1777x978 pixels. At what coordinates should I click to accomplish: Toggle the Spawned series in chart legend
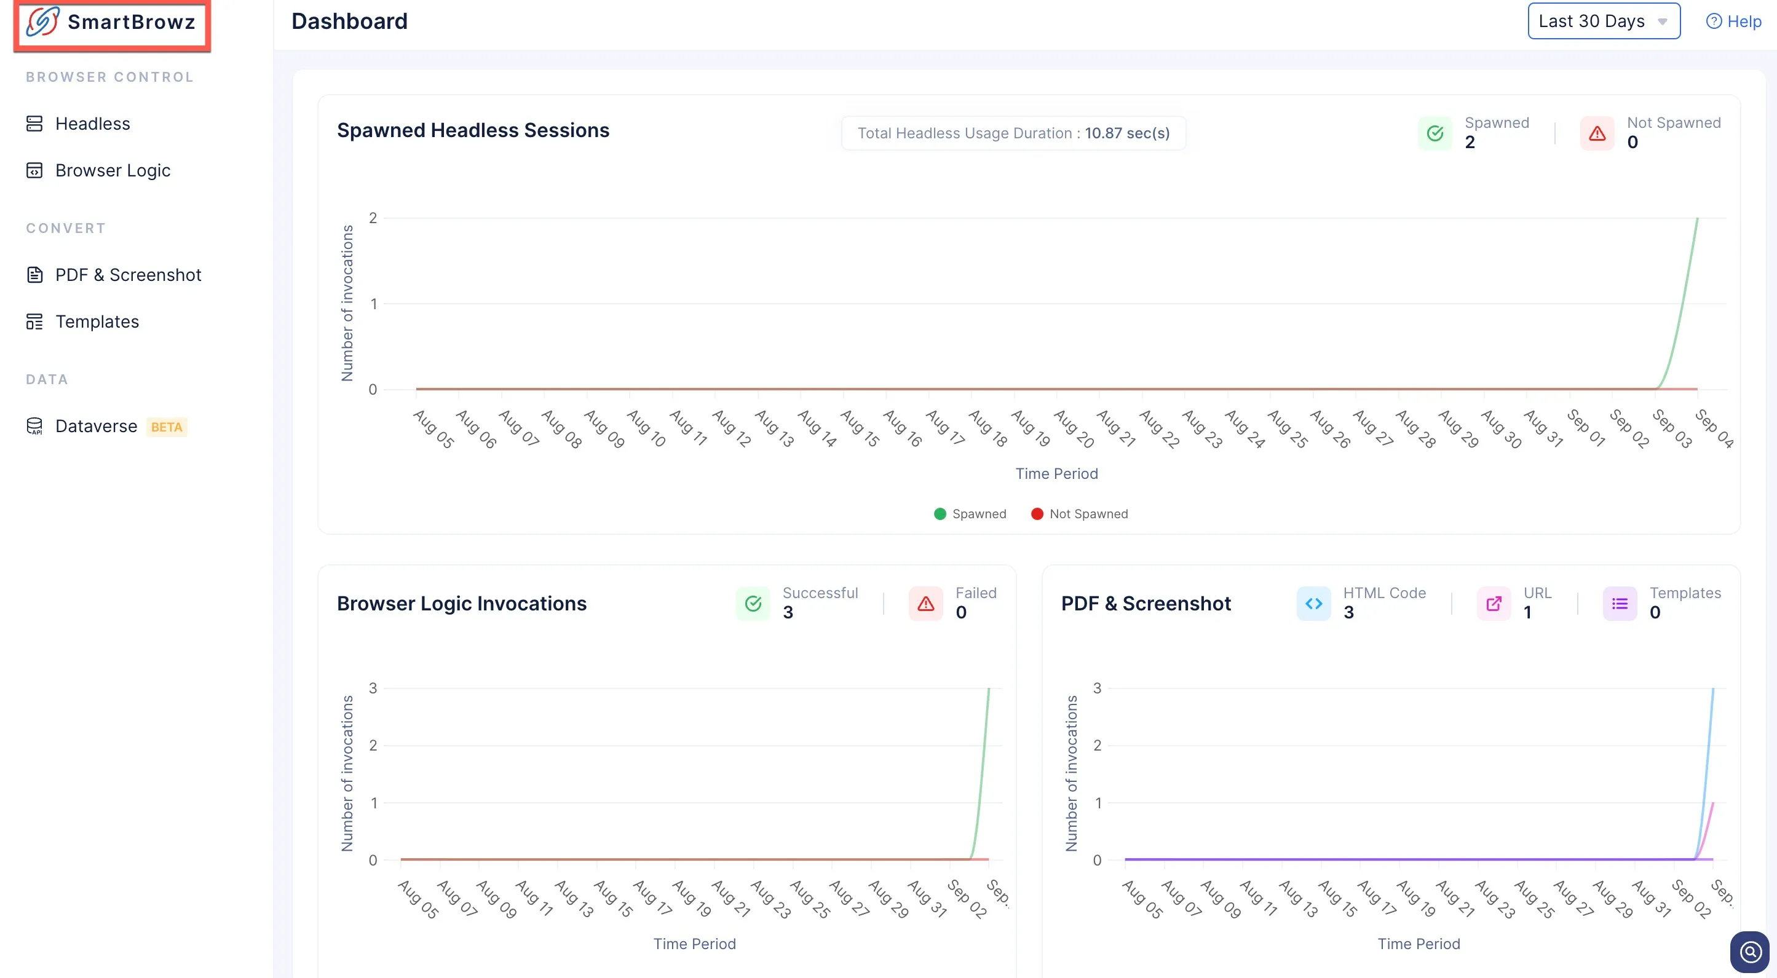pyautogui.click(x=970, y=514)
